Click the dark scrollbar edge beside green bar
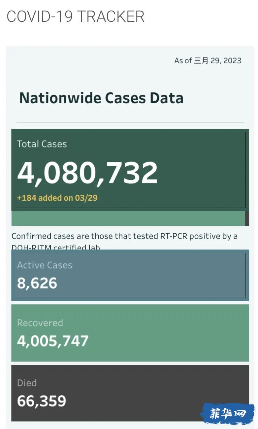Screen dimensions: 258x429 pyautogui.click(x=247, y=218)
